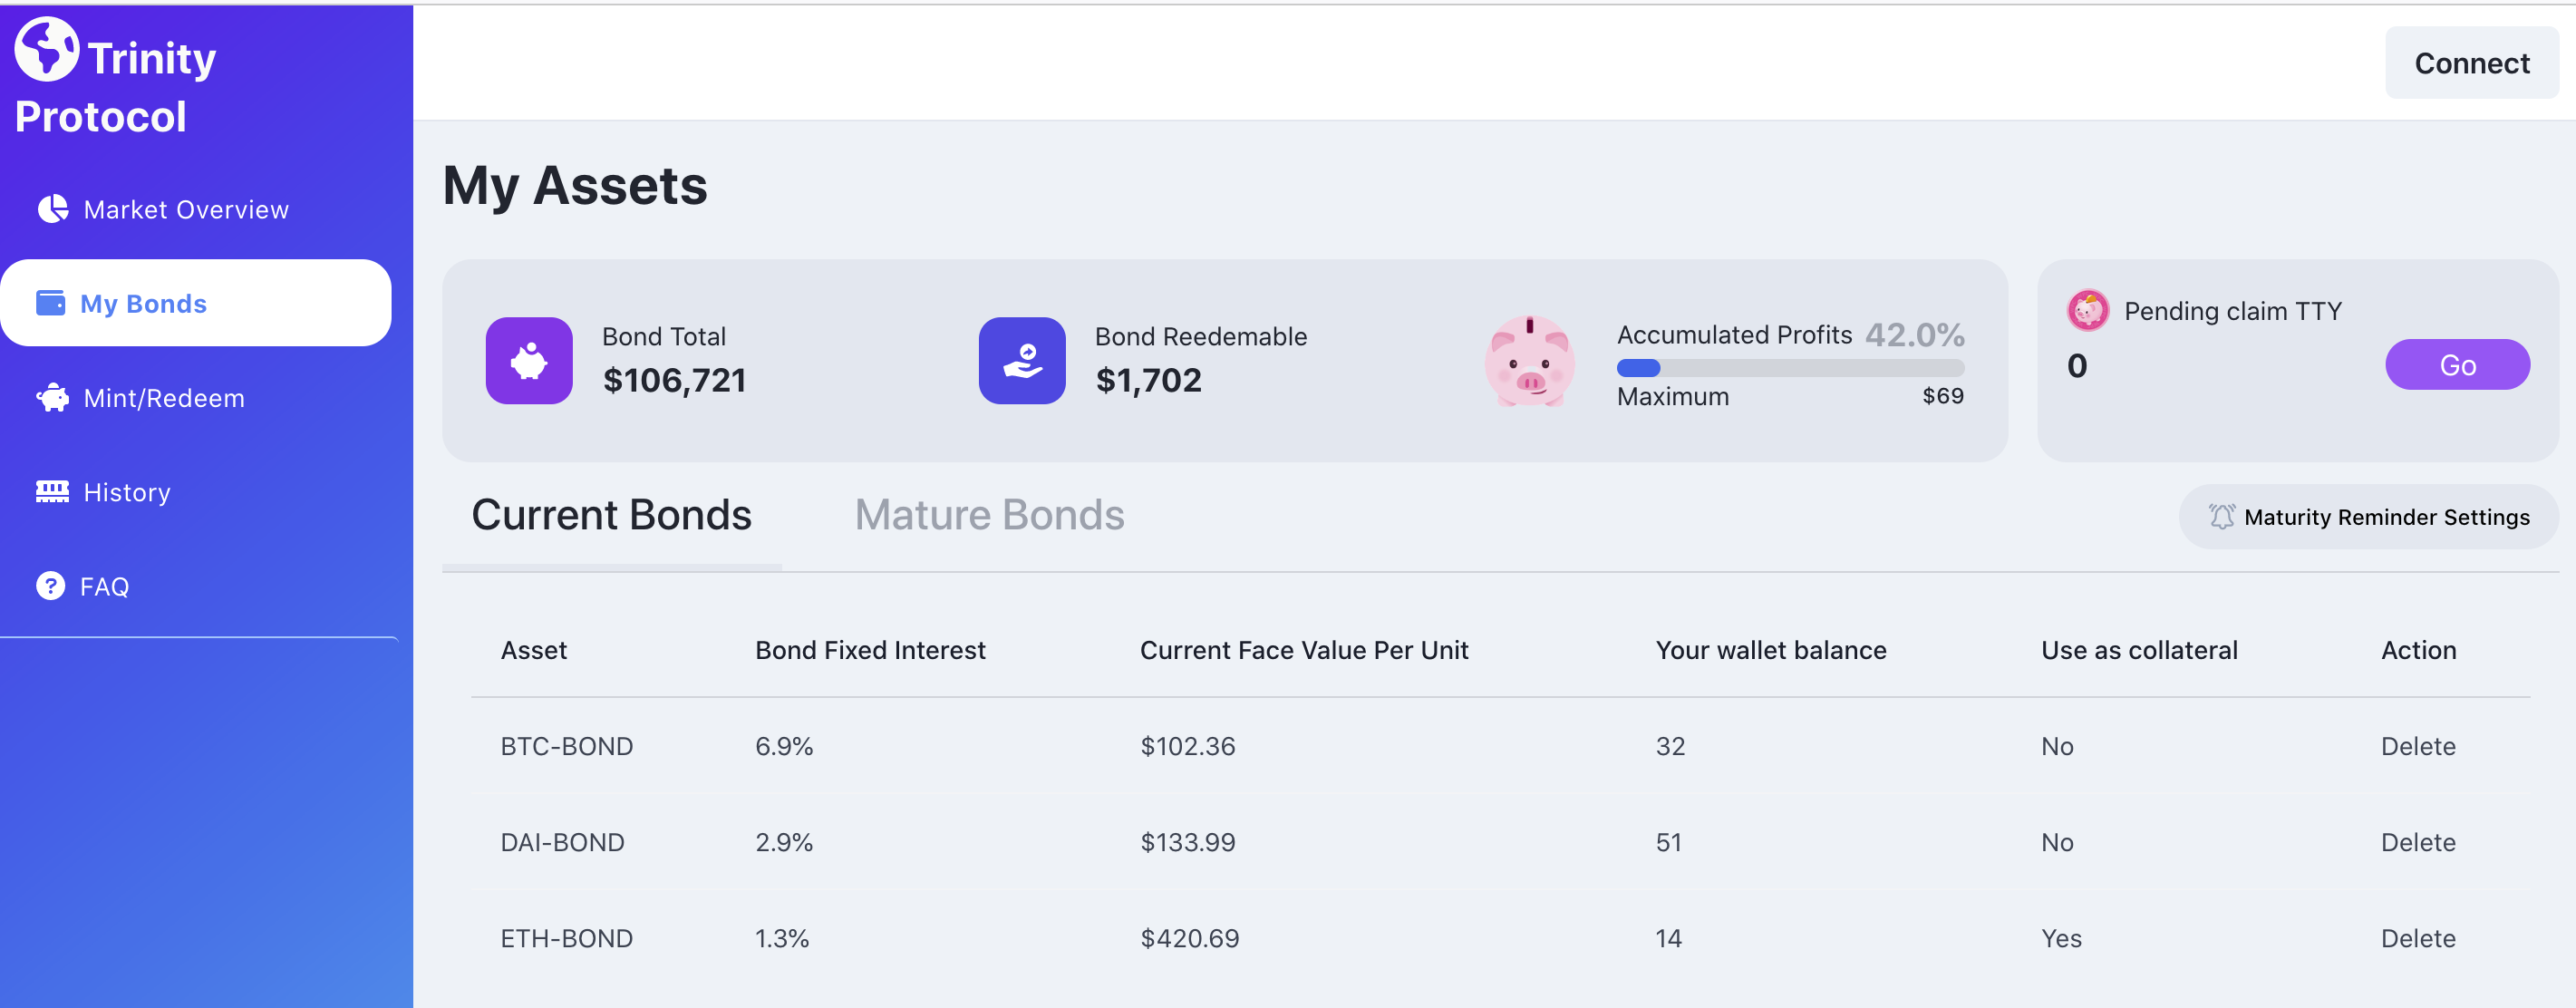The height and width of the screenshot is (1008, 2576).
Task: Select the Current Bonds tab
Action: click(x=611, y=515)
